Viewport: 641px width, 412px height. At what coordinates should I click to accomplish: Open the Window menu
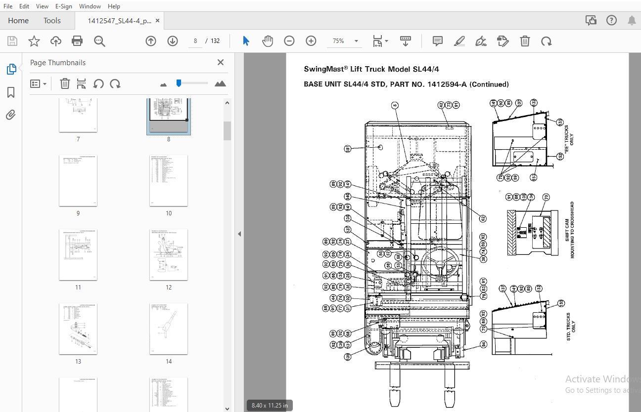90,6
